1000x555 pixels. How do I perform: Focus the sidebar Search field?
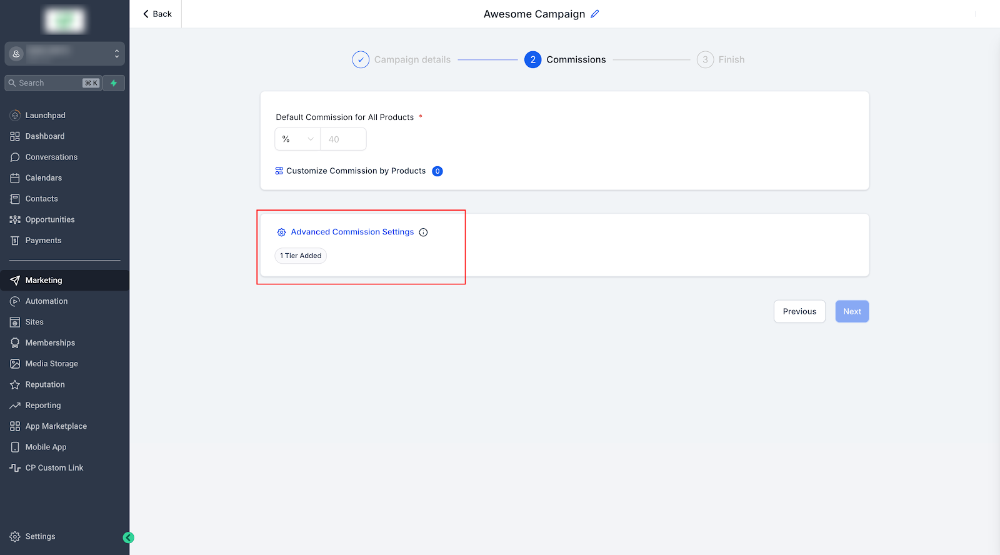point(53,83)
